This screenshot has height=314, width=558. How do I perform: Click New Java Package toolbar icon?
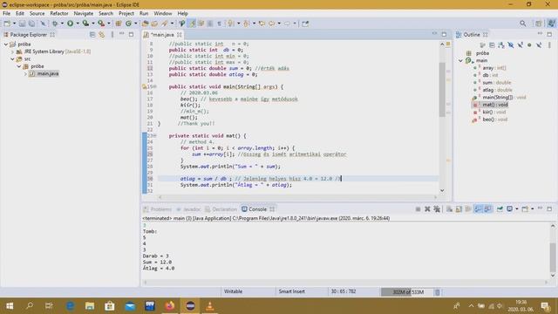[119, 24]
